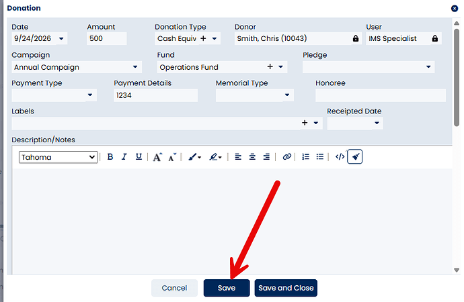Open the Campaign dropdown list
Screen dimensions: 464x302
(135, 66)
